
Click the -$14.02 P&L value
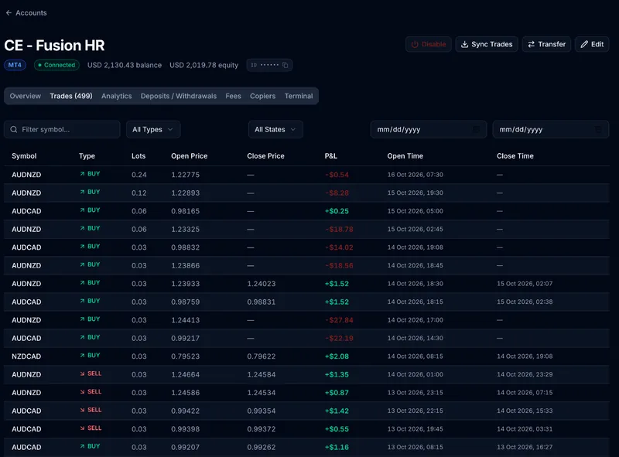[339, 247]
